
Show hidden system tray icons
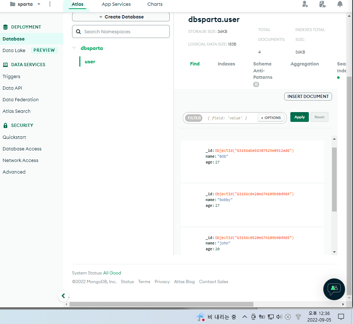point(244,317)
